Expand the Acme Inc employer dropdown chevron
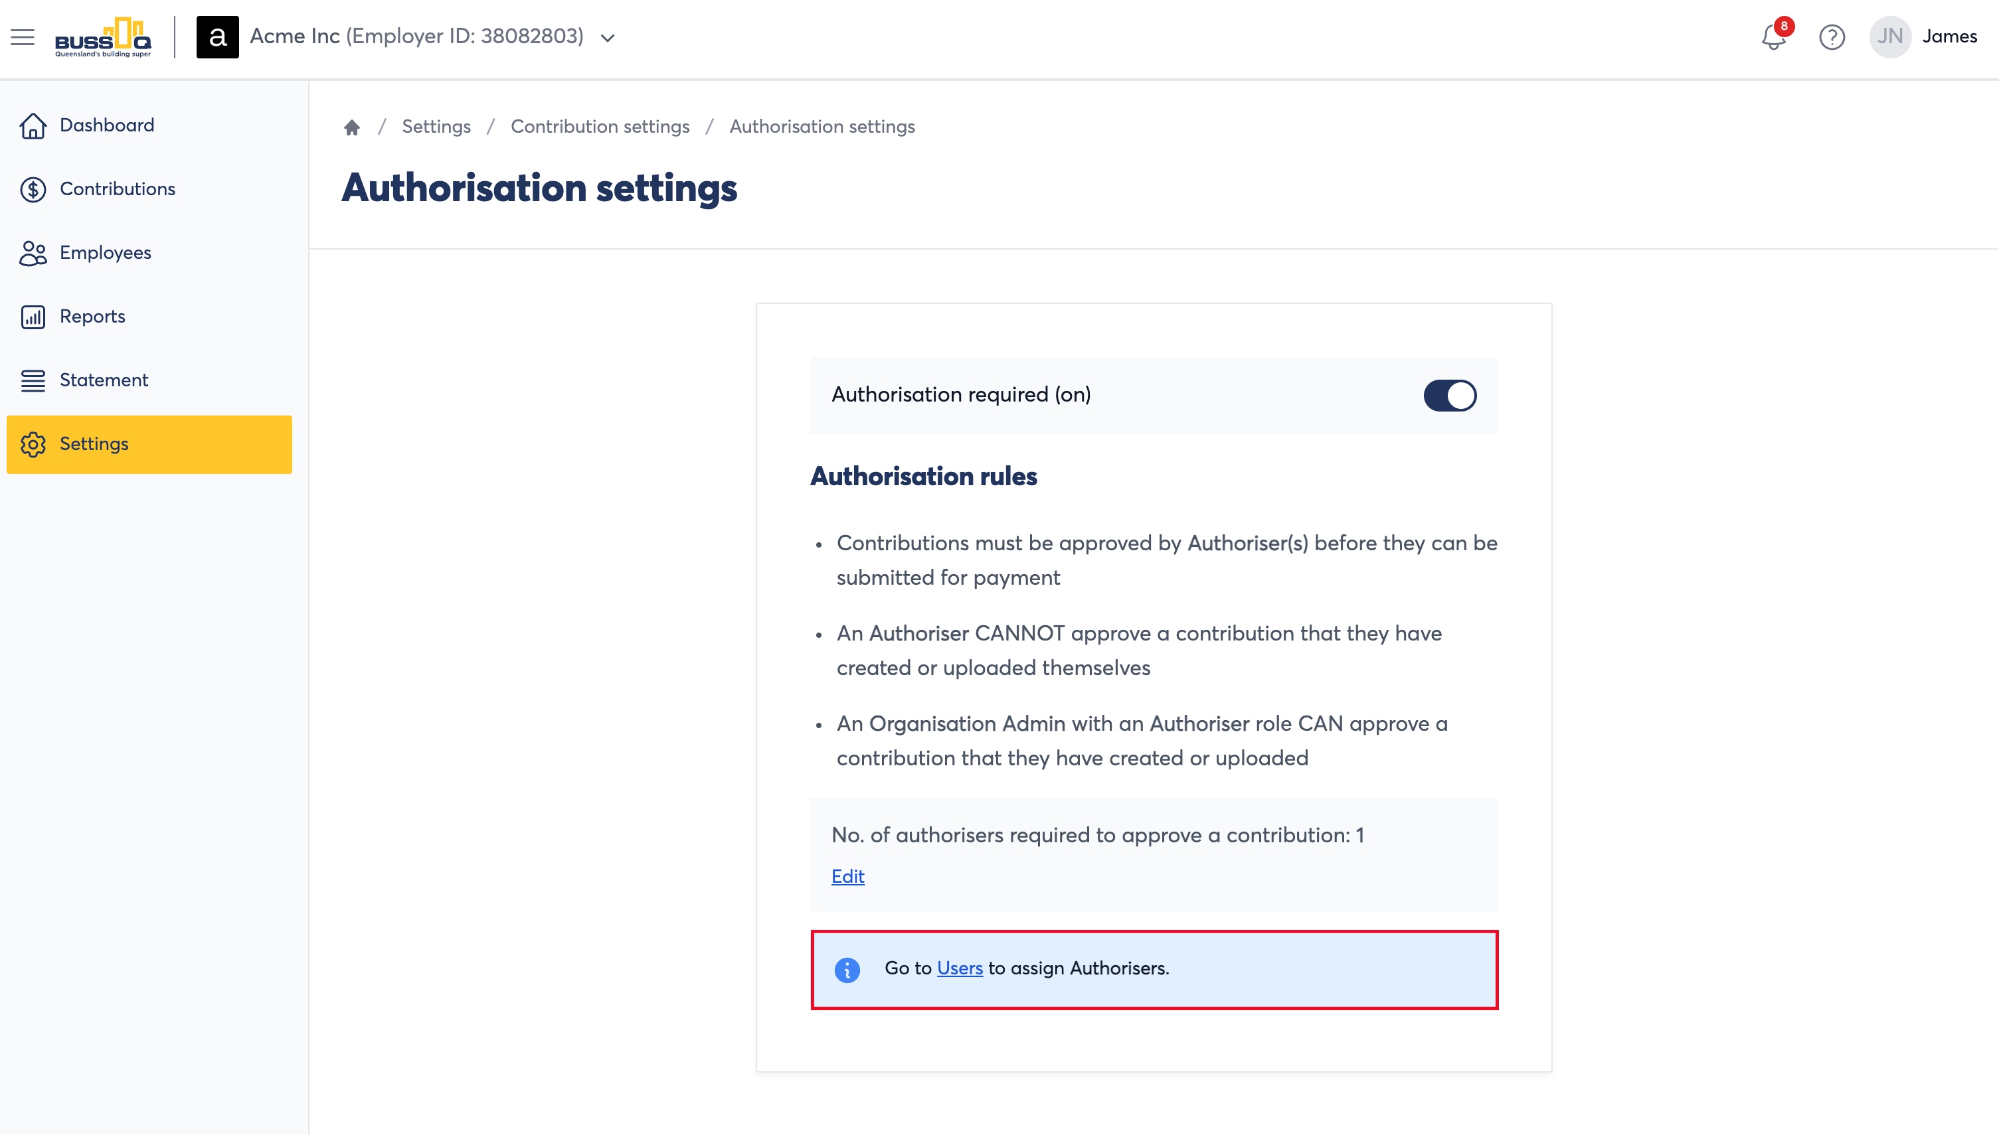This screenshot has width=1999, height=1135. tap(608, 37)
